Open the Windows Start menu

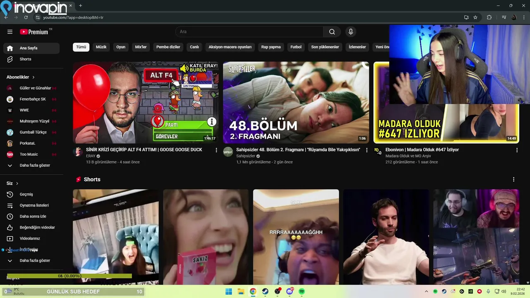pos(229,291)
